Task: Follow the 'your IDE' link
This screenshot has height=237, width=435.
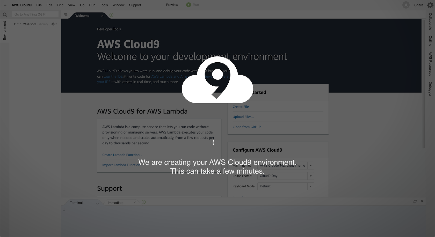Action: (105, 82)
